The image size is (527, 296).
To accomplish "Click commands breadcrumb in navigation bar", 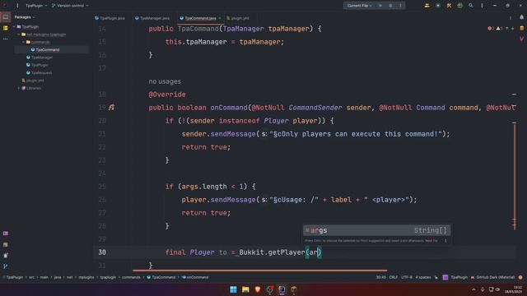I will 131,277.
